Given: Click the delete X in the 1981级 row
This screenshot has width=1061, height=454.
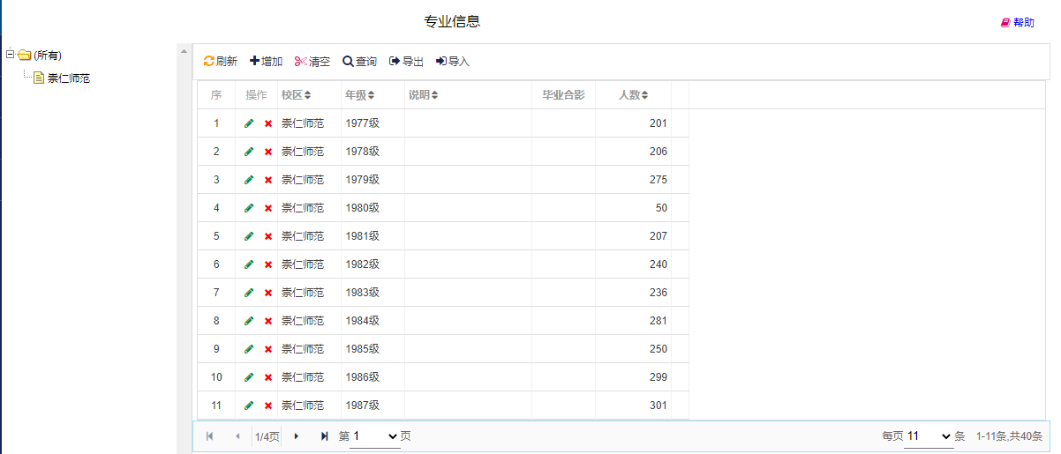Looking at the screenshot, I should click(268, 236).
